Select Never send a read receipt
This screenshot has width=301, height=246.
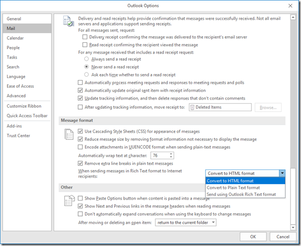(x=86, y=67)
